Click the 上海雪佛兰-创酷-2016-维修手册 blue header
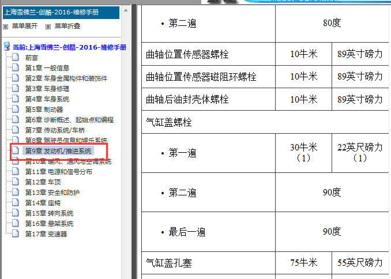The width and height of the screenshot is (391, 279). click(61, 12)
